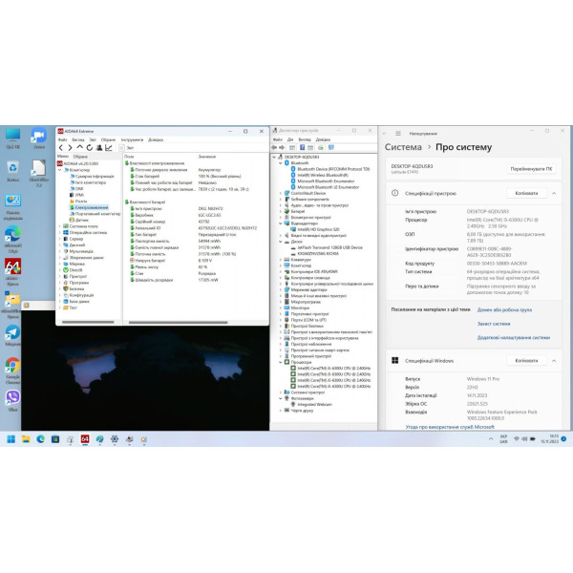The width and height of the screenshot is (573, 573).
Task: Click the Звіт report button in AIDA64 toolbar
Action: [127, 148]
